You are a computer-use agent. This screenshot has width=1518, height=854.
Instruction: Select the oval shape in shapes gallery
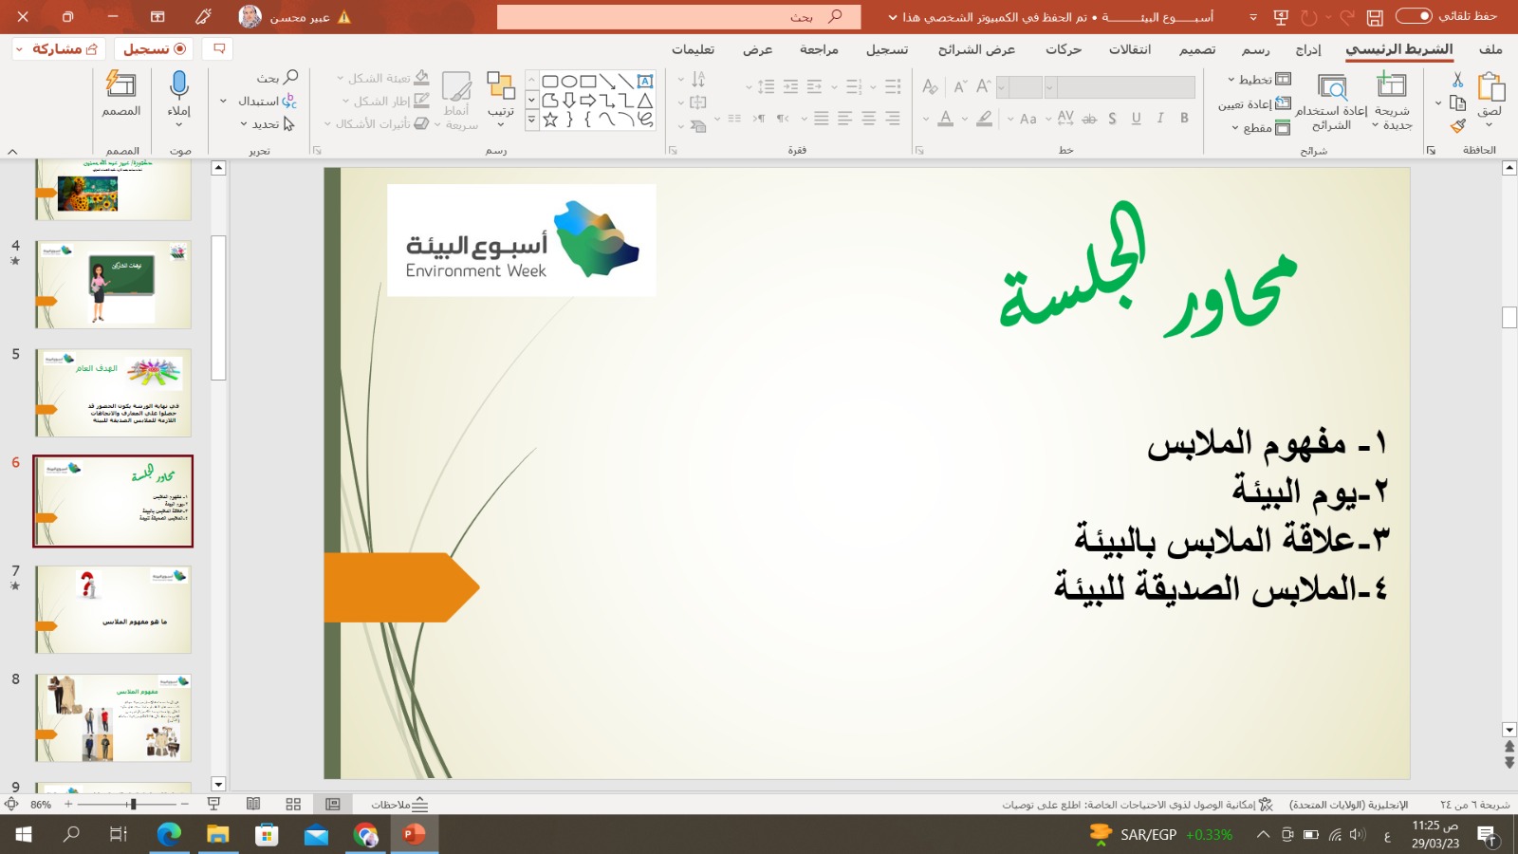[x=569, y=82]
